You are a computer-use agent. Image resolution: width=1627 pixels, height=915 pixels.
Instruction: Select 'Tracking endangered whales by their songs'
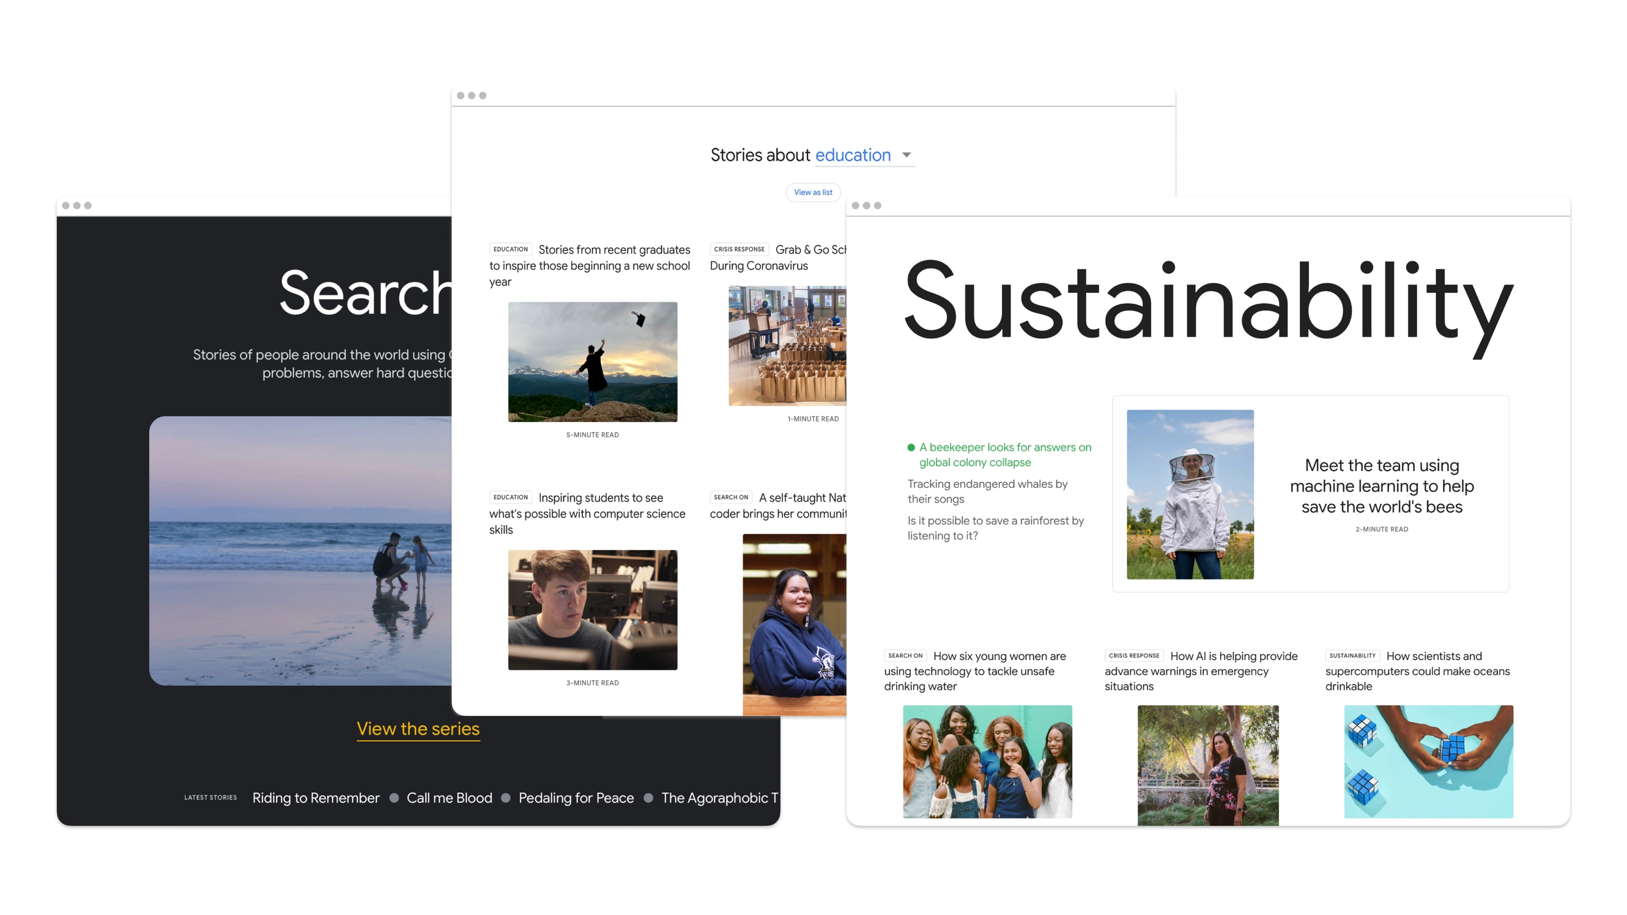(987, 491)
